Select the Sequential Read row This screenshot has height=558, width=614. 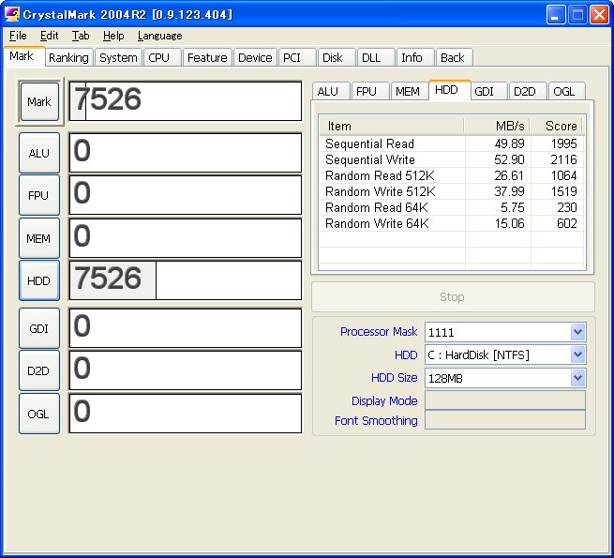tap(452, 143)
